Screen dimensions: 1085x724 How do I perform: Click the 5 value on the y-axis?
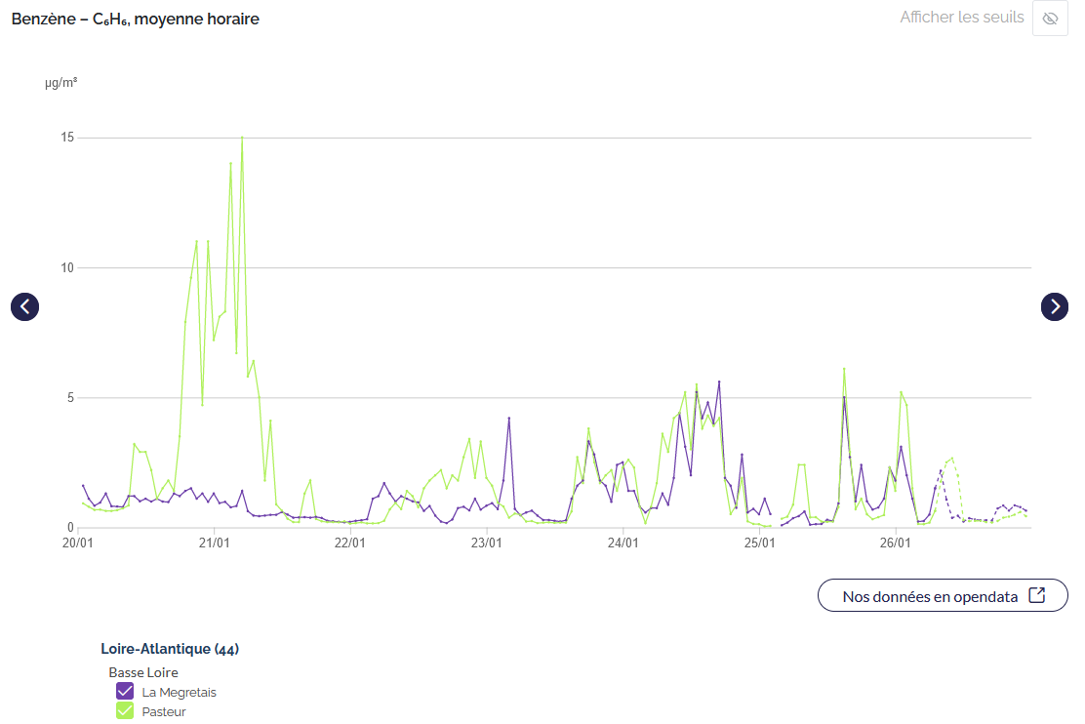click(x=70, y=397)
